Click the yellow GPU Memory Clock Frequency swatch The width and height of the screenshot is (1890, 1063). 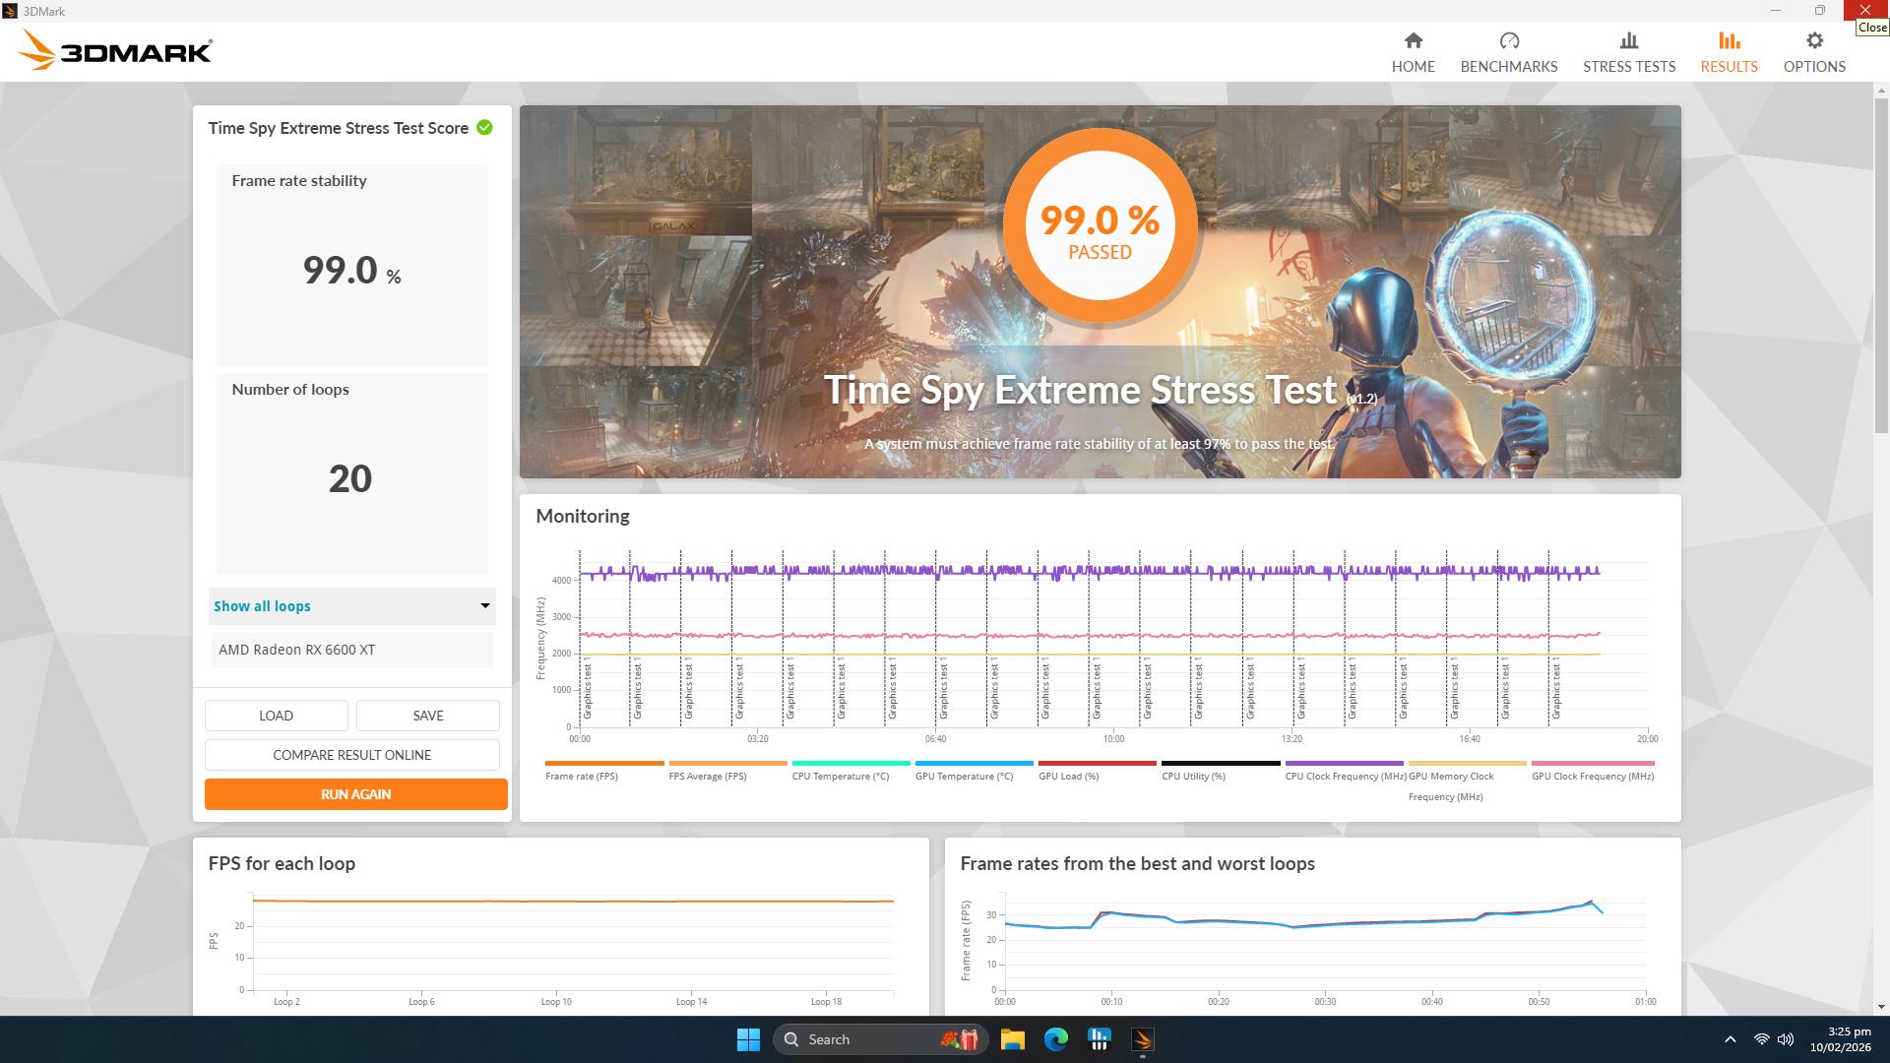1467,763
